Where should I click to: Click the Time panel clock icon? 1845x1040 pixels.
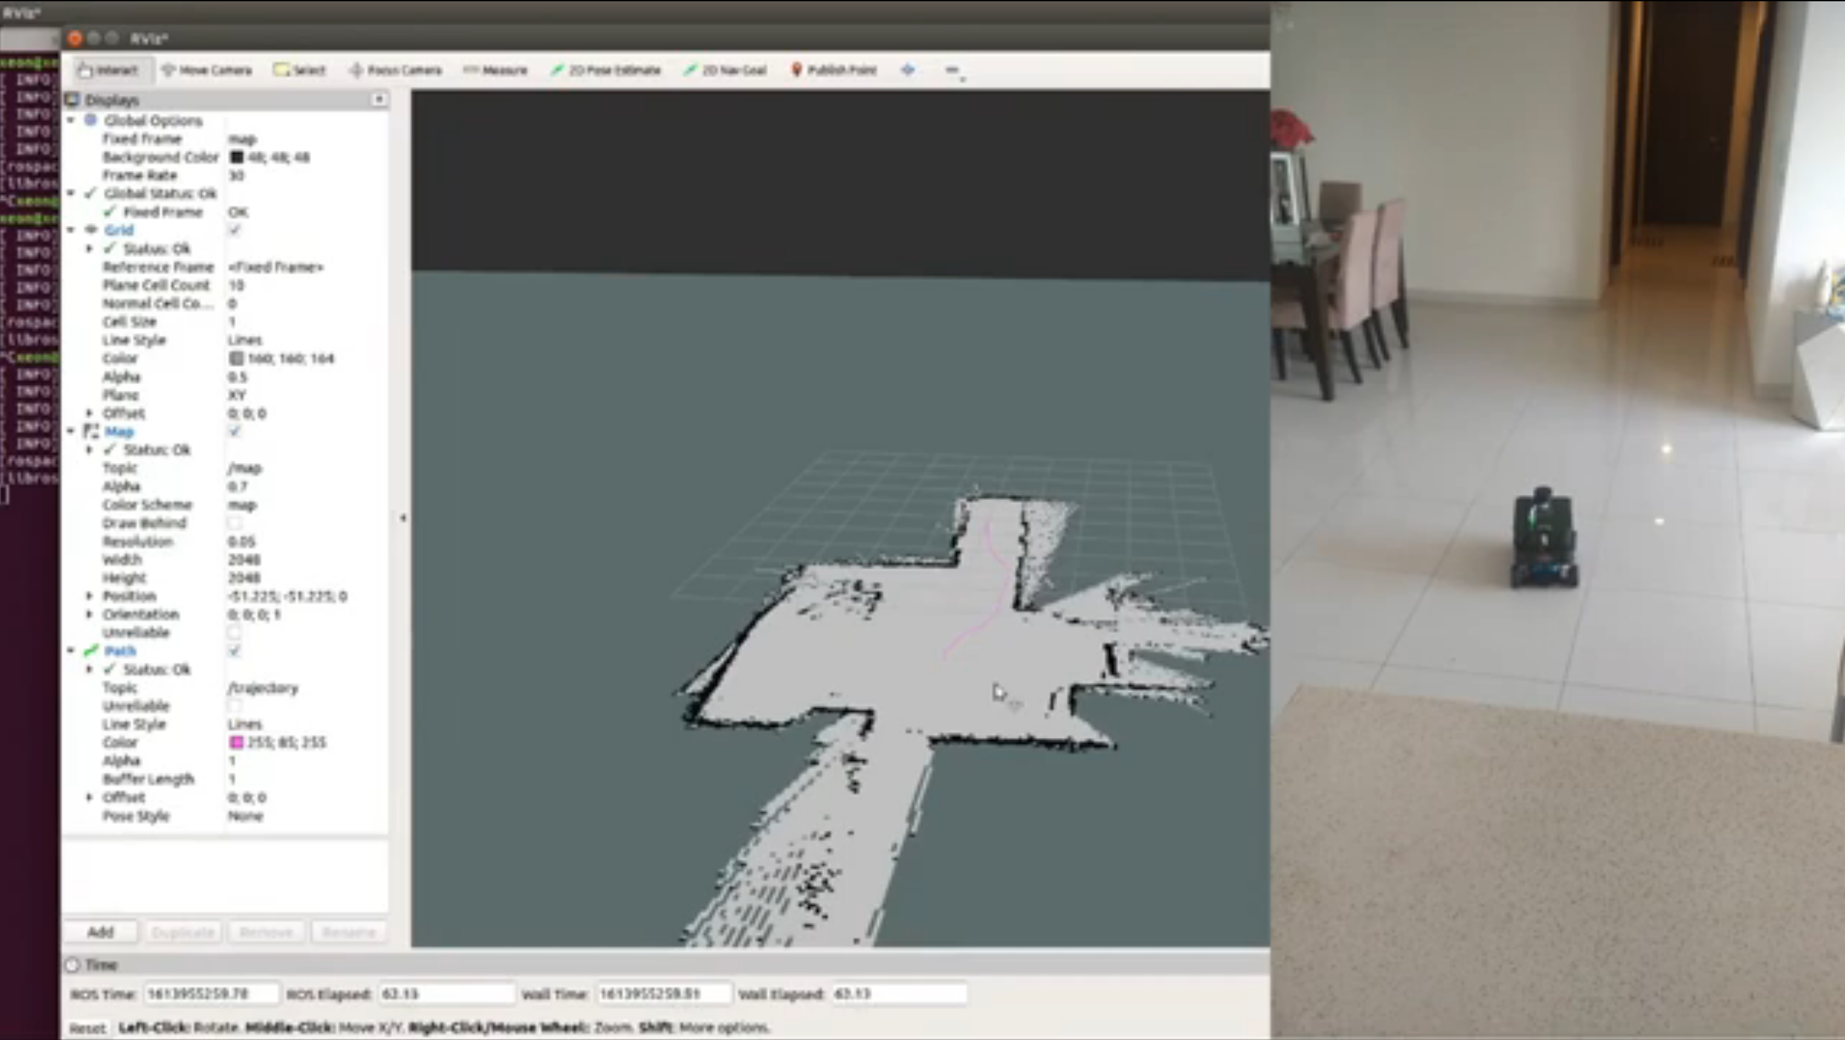tap(73, 965)
